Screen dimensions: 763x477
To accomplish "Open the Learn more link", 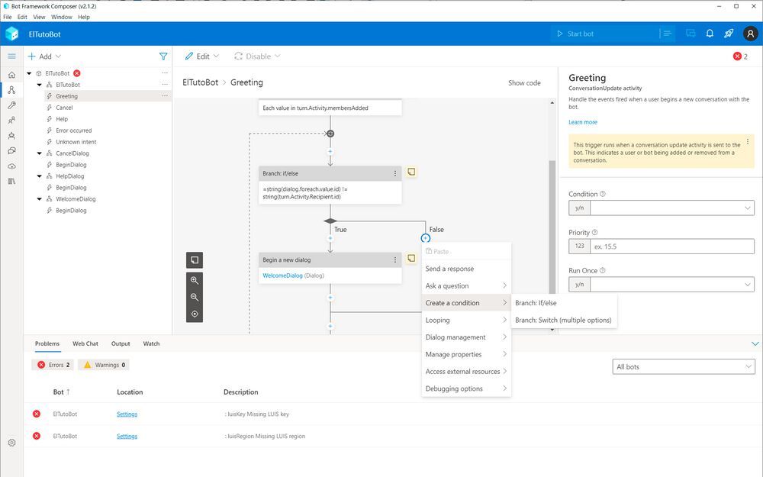I will (583, 122).
